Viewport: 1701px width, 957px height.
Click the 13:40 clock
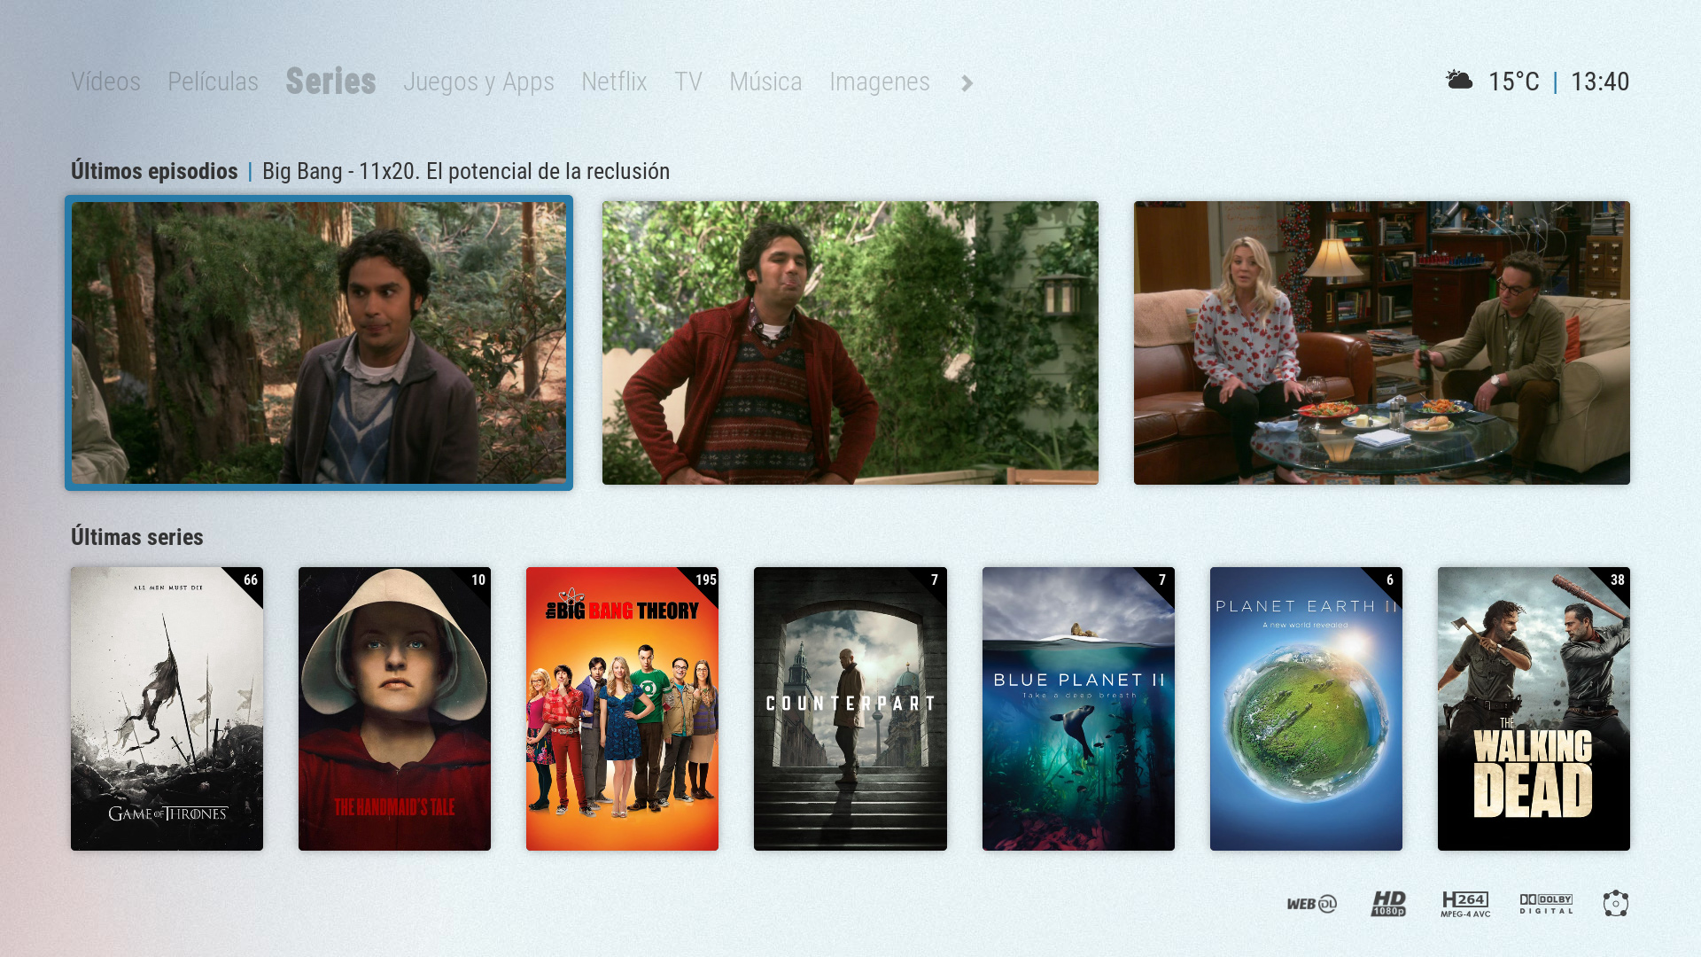point(1600,82)
